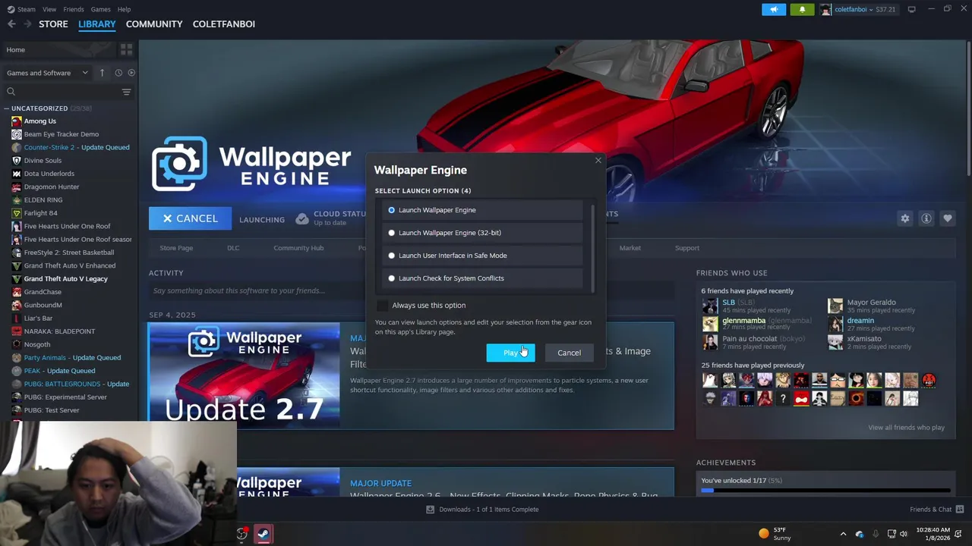Expand the system tray hidden icons
The width and height of the screenshot is (972, 546).
point(843,534)
